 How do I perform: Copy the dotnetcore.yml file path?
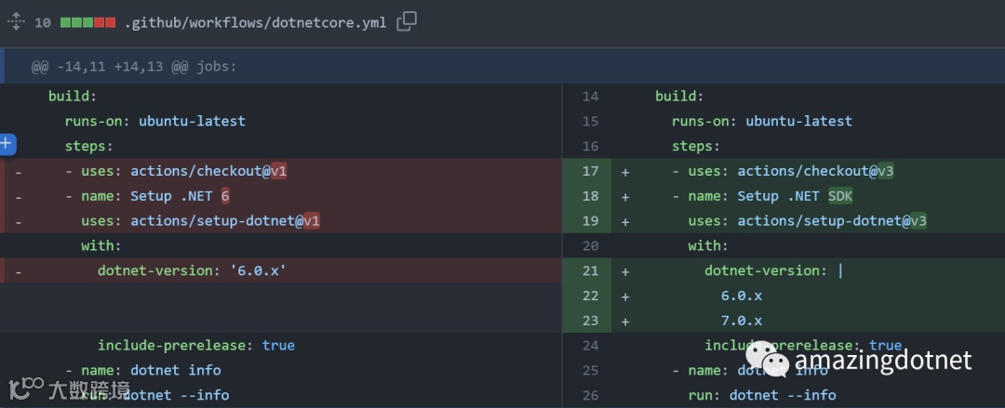pos(407,21)
